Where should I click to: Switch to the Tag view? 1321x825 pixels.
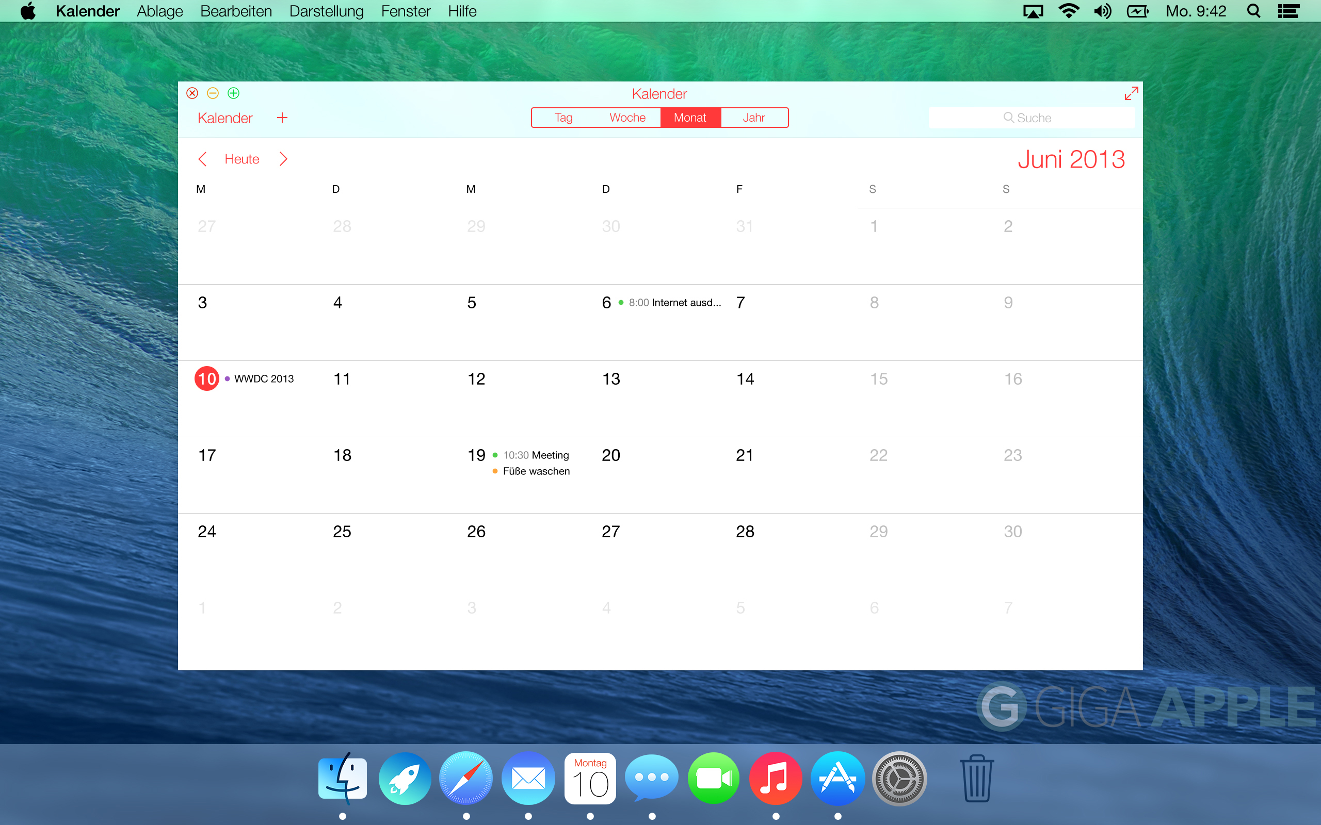click(x=563, y=118)
